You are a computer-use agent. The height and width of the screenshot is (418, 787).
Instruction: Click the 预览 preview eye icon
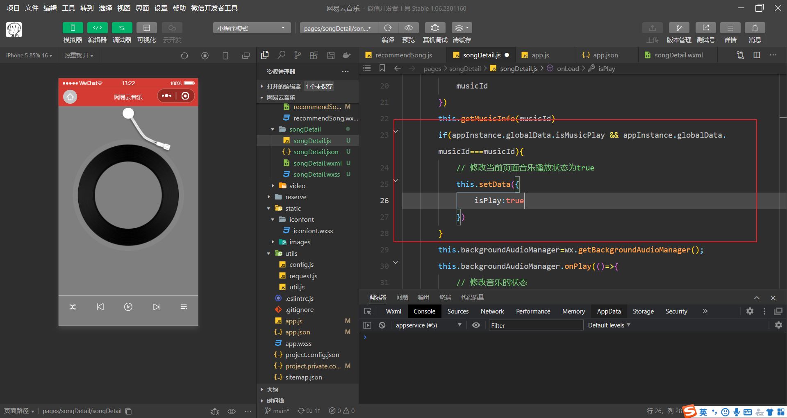[408, 28]
